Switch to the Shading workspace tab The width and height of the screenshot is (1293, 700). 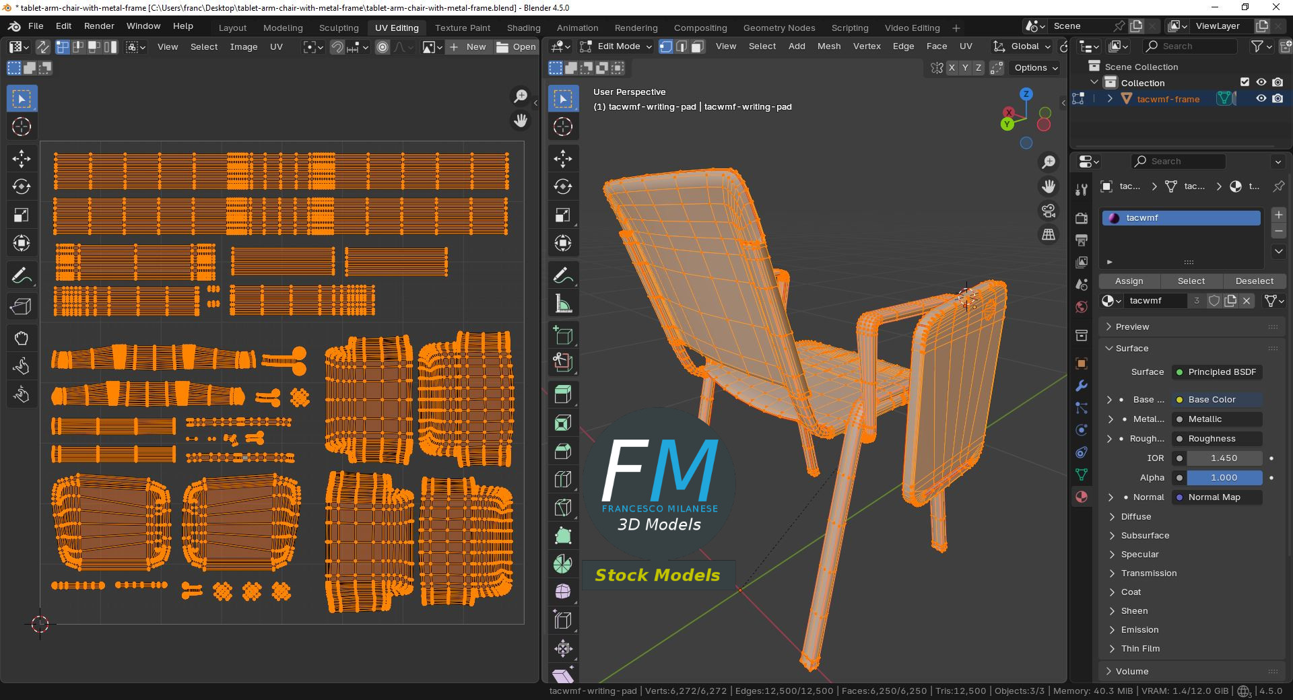523,28
